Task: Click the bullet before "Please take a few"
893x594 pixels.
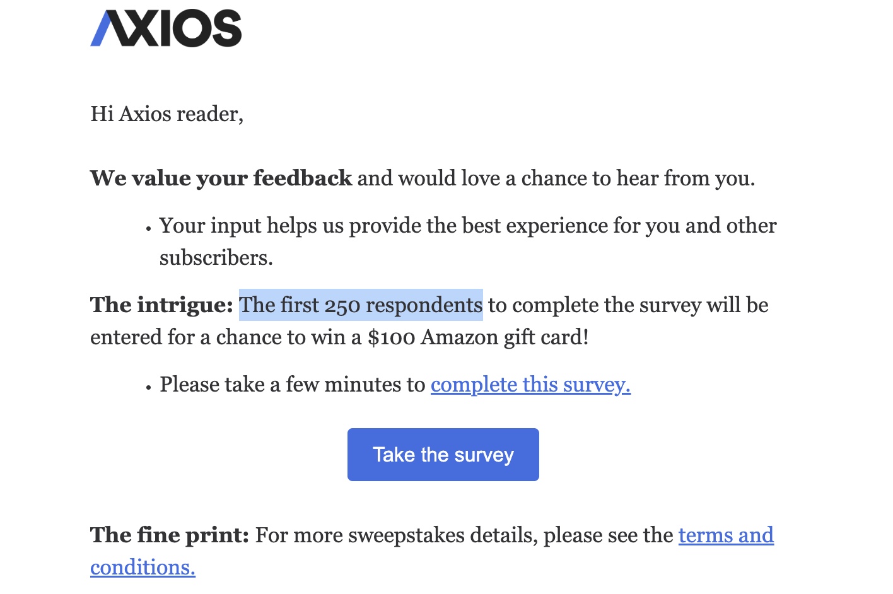Action: click(149, 388)
